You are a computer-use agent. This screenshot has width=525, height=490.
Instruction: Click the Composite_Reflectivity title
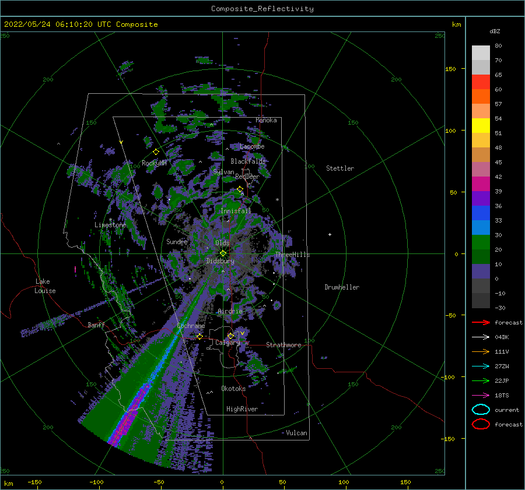pyautogui.click(x=262, y=9)
